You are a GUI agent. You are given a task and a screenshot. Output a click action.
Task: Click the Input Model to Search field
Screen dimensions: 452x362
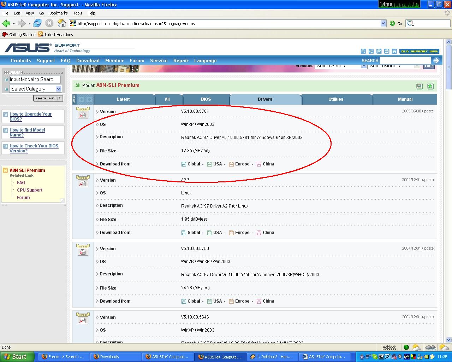tap(35, 80)
